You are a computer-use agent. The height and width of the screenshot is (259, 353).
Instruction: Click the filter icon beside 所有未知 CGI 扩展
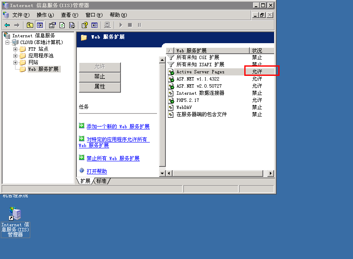tap(171, 57)
